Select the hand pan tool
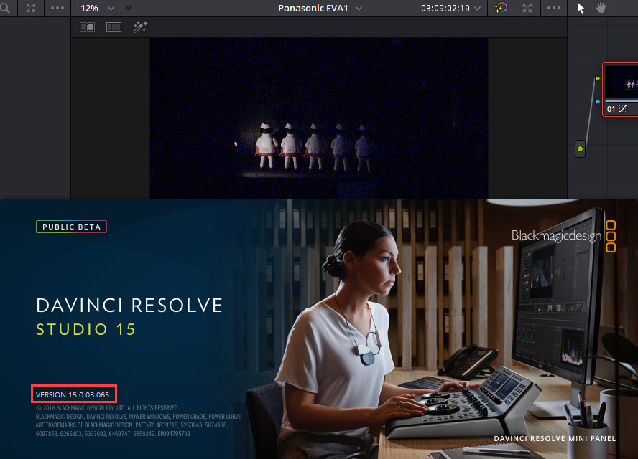The height and width of the screenshot is (459, 638). click(x=601, y=8)
